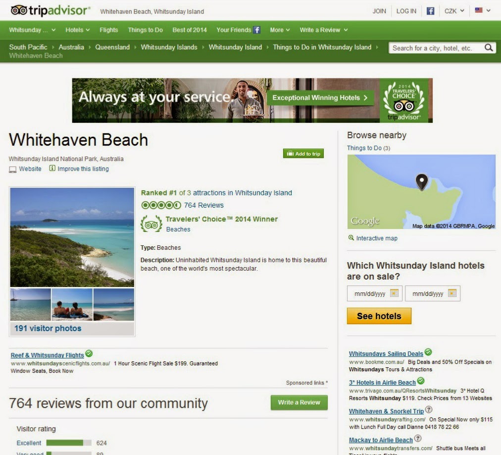Expand the Hotels menu
Screen dimensions: 501x455
[x=78, y=30]
